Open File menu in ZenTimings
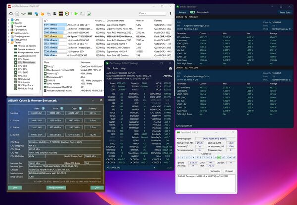 (x=108, y=68)
